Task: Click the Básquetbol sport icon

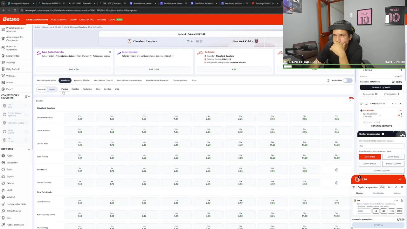Action: 3,163
